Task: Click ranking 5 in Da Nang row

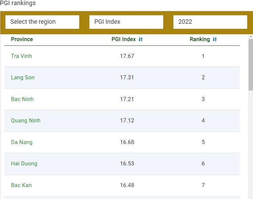Action: click(x=203, y=142)
